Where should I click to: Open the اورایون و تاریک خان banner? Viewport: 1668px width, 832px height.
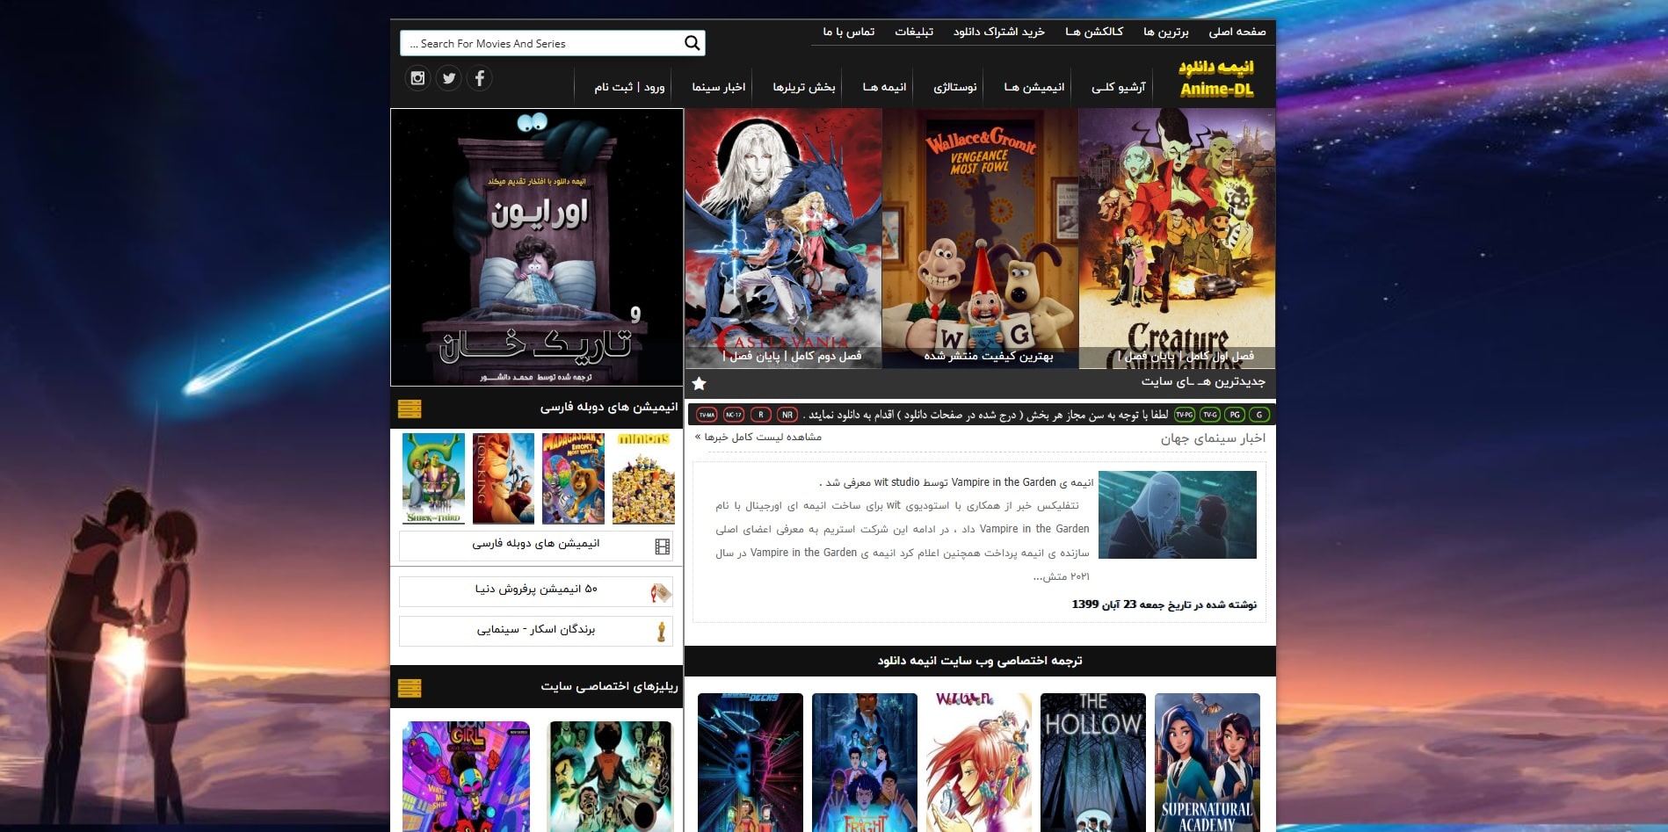pos(537,247)
